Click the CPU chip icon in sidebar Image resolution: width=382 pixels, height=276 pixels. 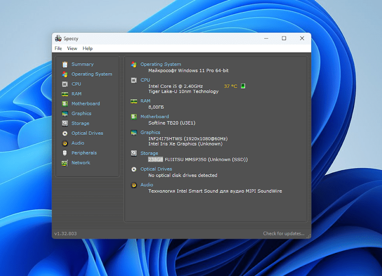tap(65, 84)
